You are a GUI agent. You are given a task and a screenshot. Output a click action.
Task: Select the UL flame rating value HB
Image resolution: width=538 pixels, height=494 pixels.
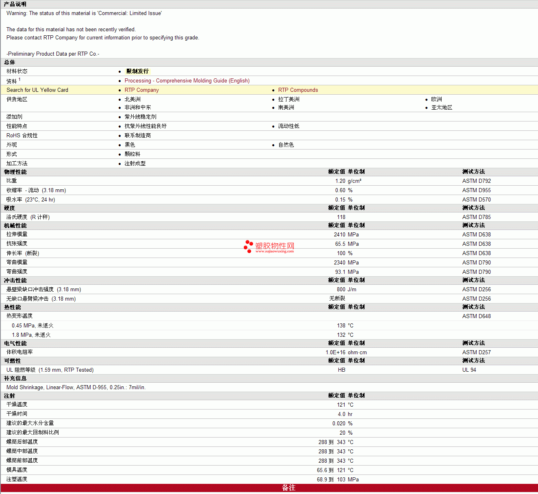click(342, 370)
